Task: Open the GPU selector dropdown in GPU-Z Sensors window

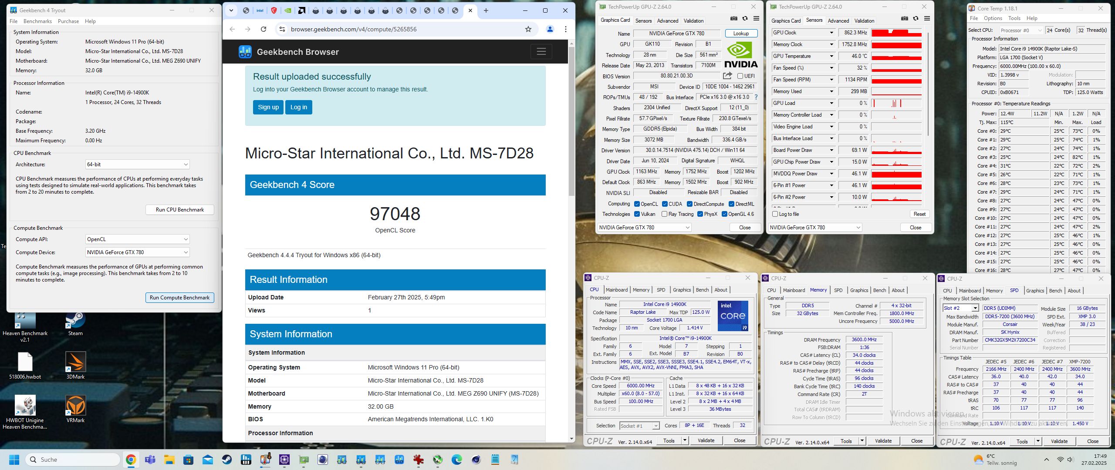Action: coord(814,227)
